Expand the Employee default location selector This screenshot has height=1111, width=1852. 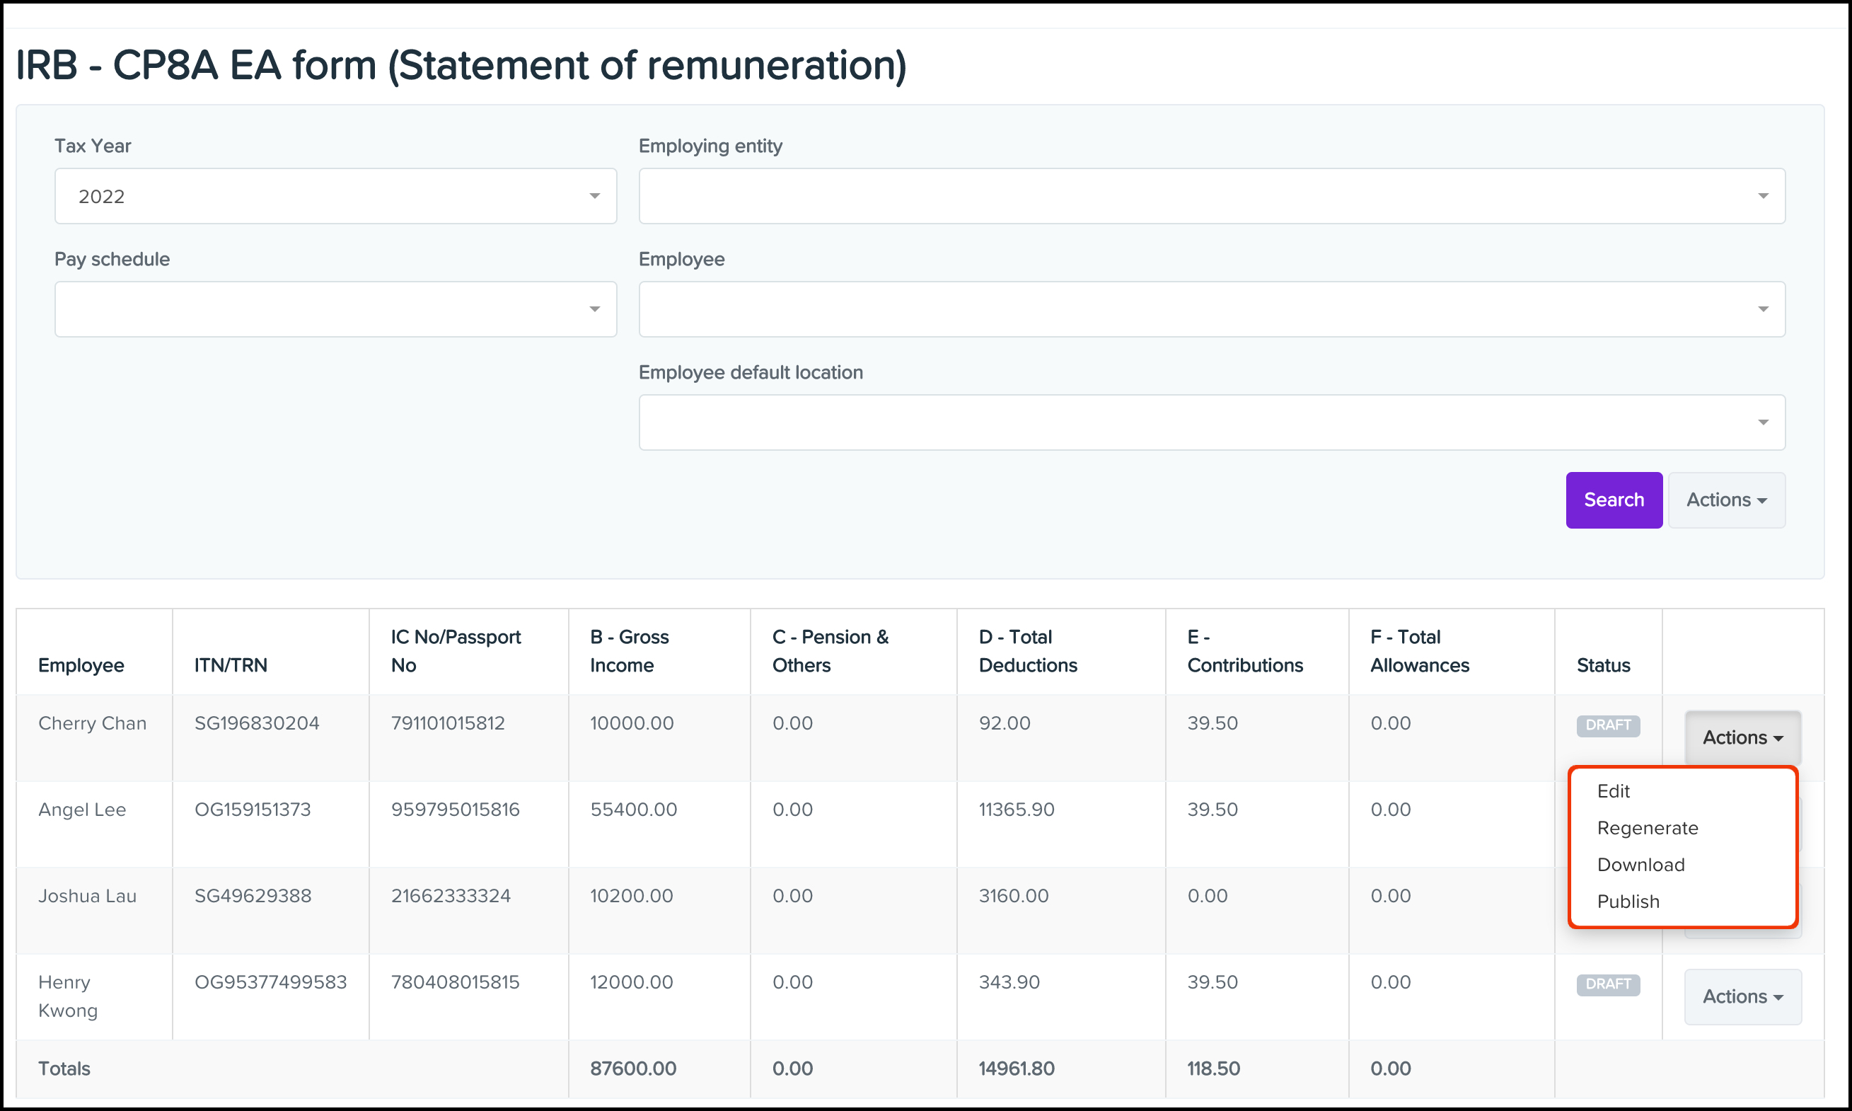pos(1212,422)
